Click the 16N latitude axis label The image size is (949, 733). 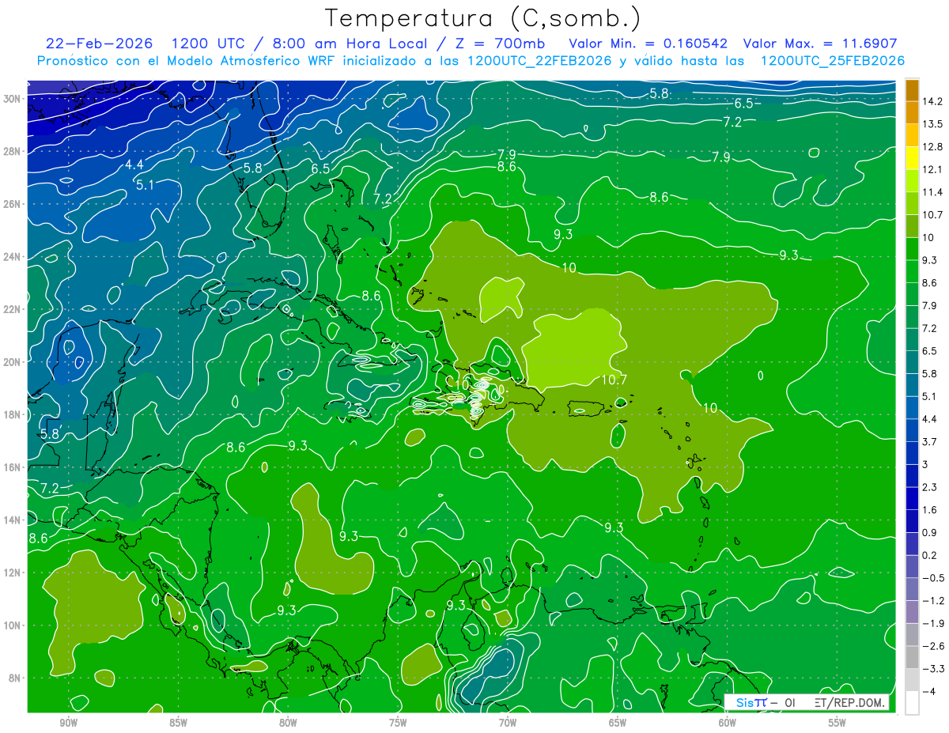[12, 467]
